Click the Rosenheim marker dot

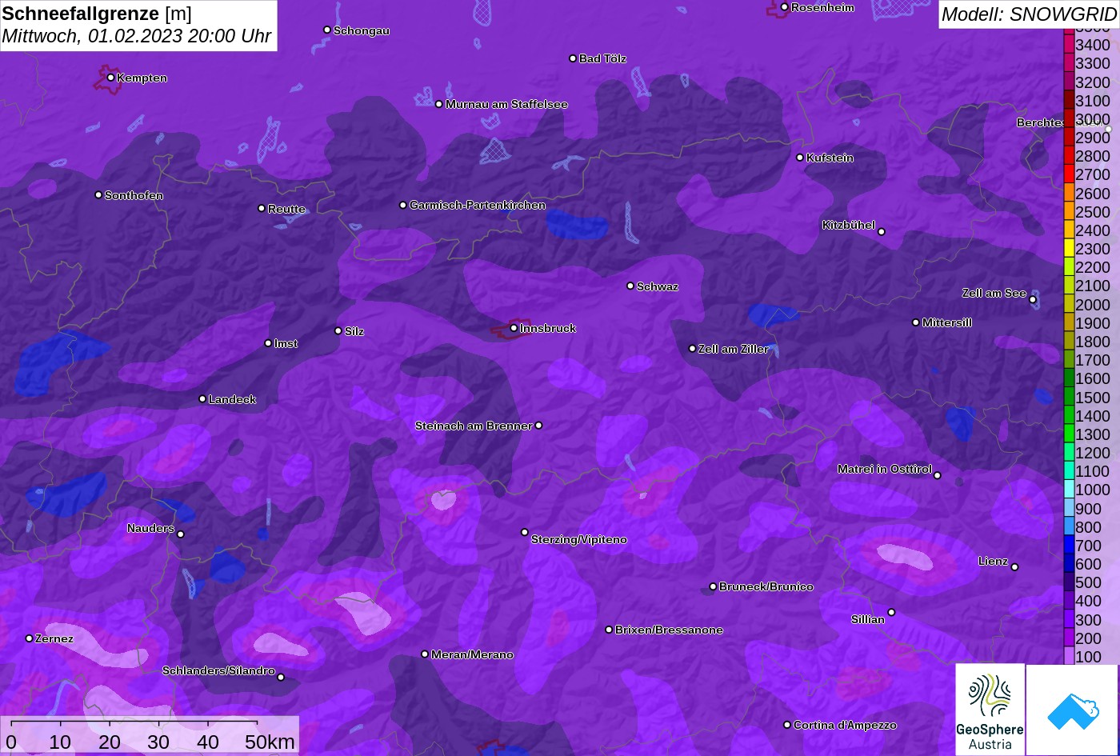785,7
